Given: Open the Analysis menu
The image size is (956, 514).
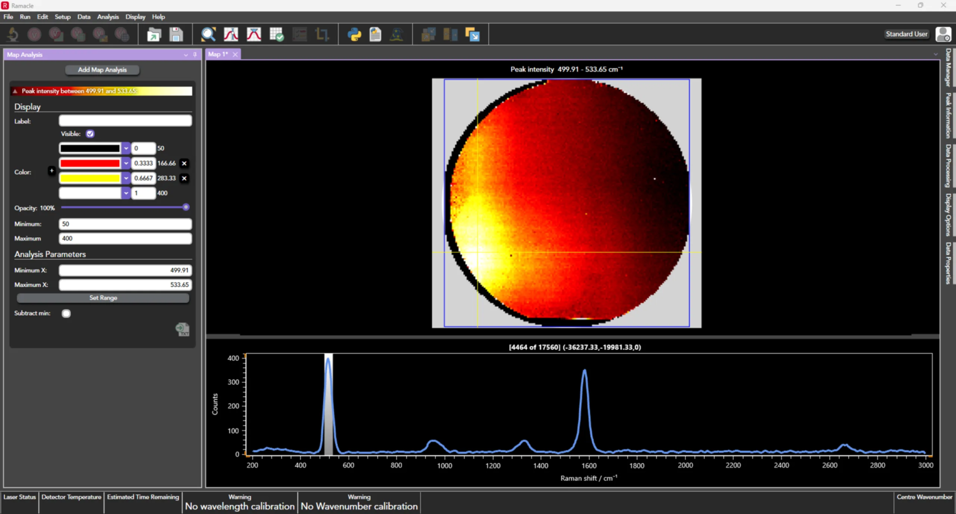Looking at the screenshot, I should point(108,17).
